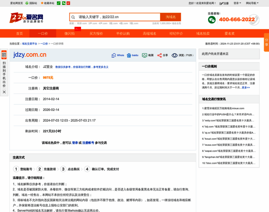Click the Whois lookup icon
This screenshot has width=269, height=212.
[114, 55]
